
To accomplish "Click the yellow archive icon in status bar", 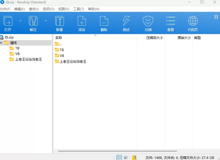I will (x=134, y=158).
